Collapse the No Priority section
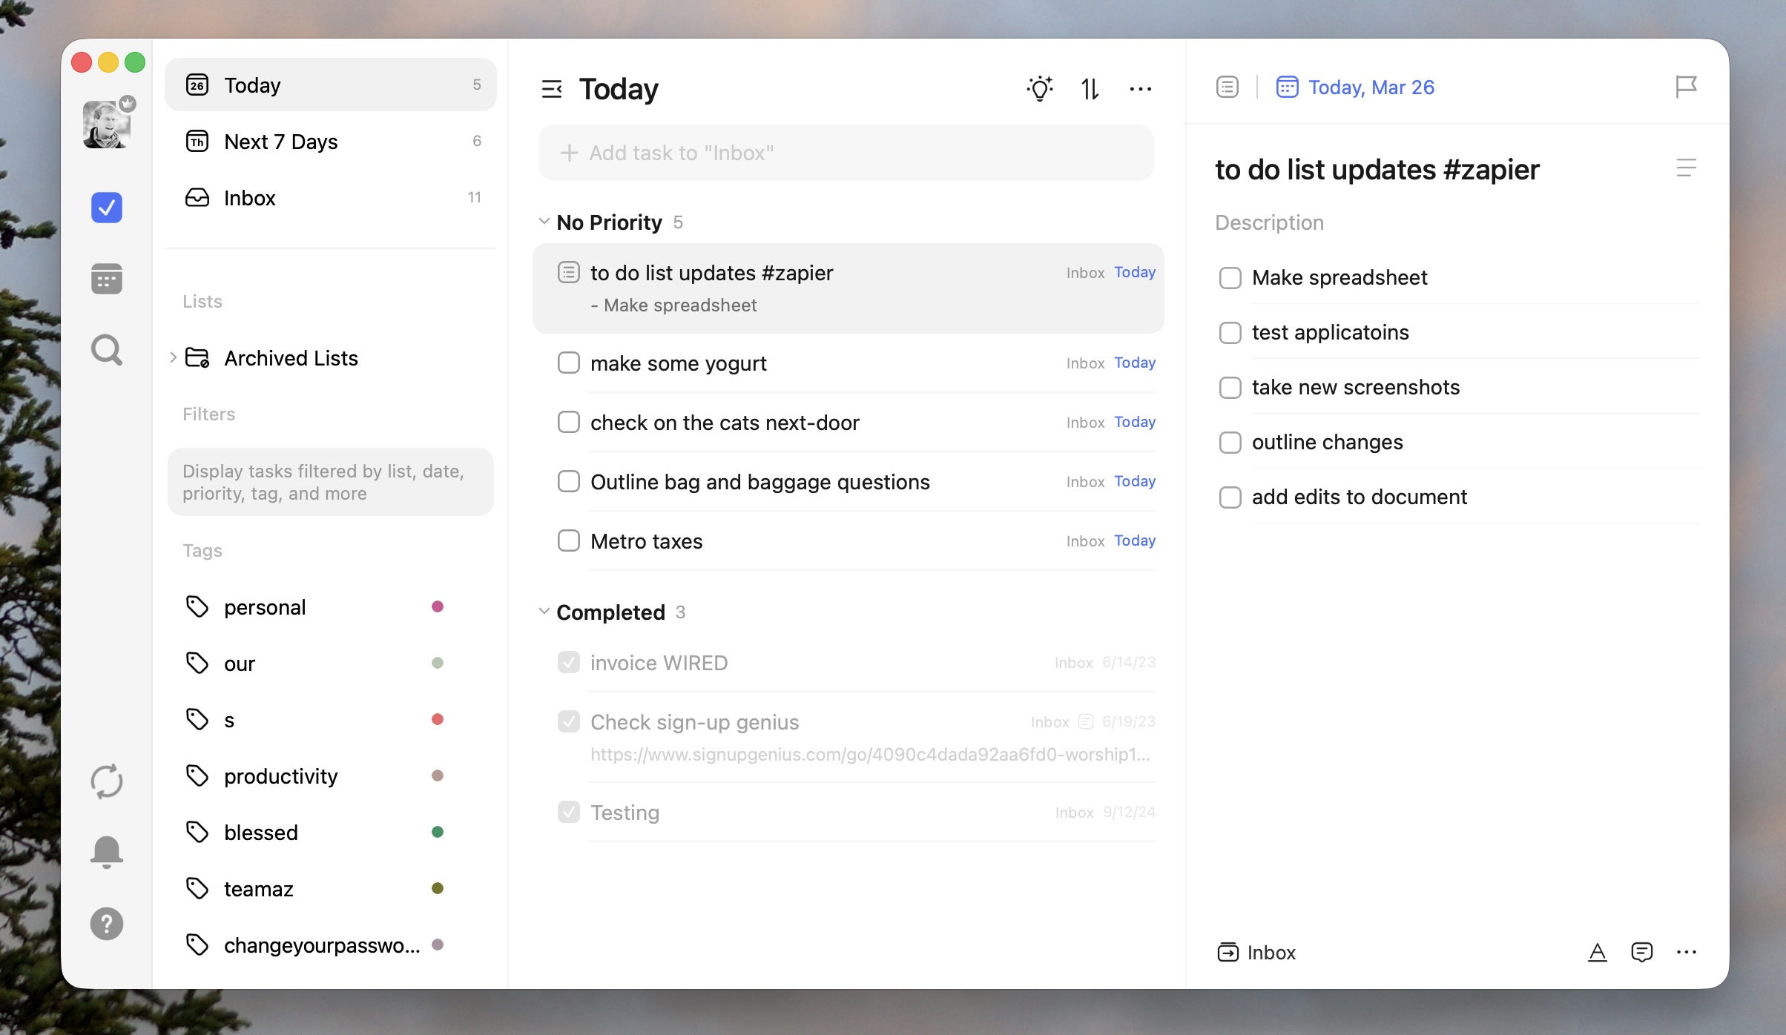Image resolution: width=1786 pixels, height=1035 pixels. (544, 222)
